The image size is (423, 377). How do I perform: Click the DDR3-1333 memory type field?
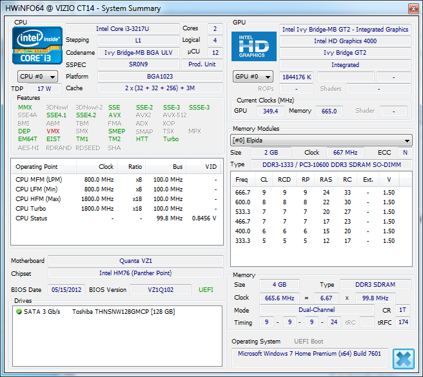click(x=331, y=165)
